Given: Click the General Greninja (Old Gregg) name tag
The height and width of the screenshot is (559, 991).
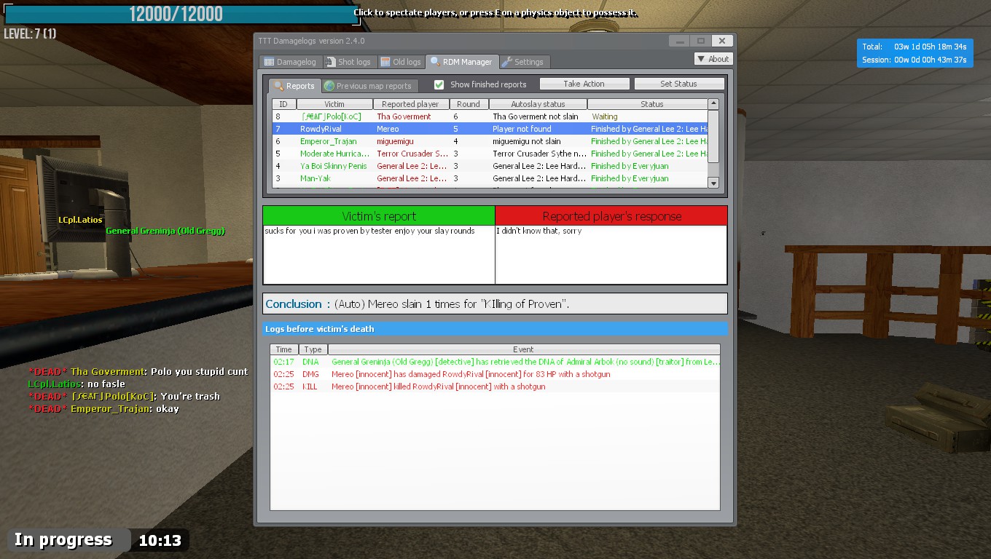Looking at the screenshot, I should tap(165, 231).
